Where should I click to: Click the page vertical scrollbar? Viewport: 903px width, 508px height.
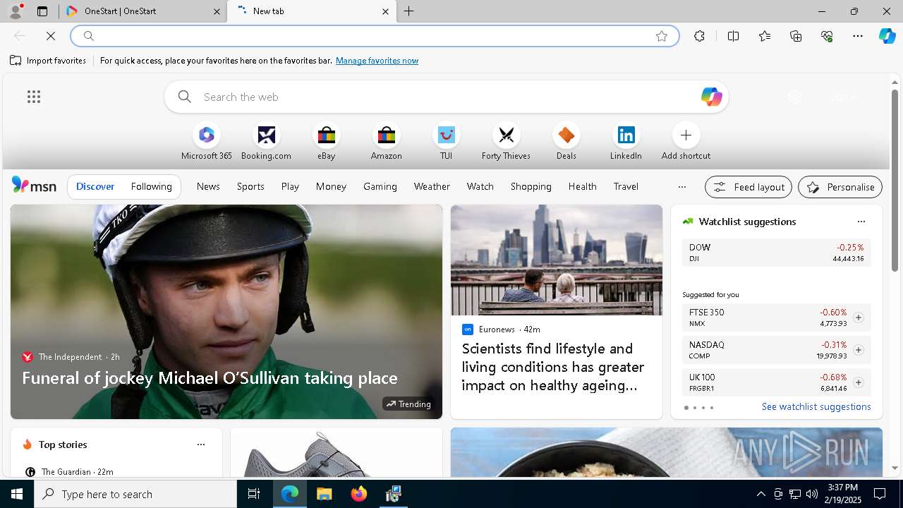coord(895,181)
